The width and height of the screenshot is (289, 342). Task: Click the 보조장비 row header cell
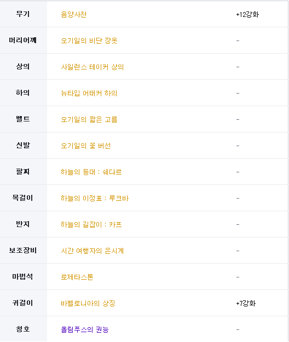point(24,251)
